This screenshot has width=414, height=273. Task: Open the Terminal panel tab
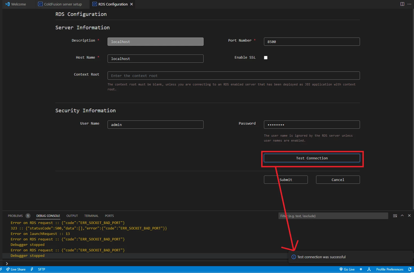click(x=91, y=216)
